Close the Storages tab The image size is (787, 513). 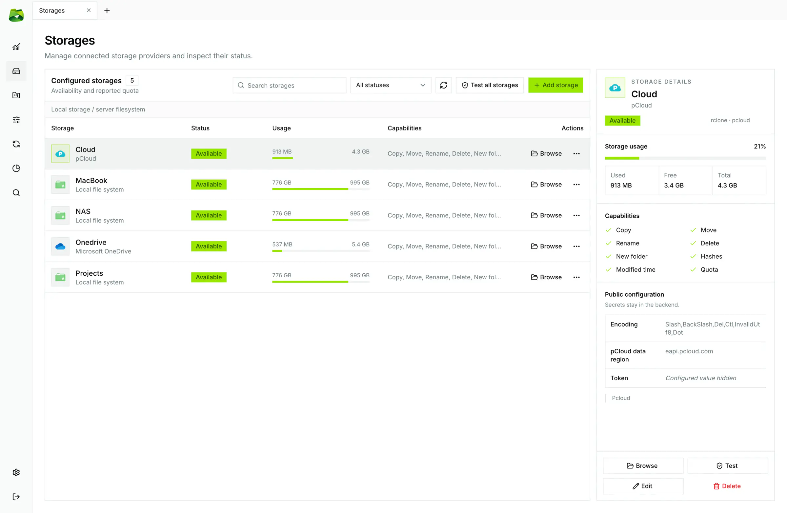coord(89,10)
